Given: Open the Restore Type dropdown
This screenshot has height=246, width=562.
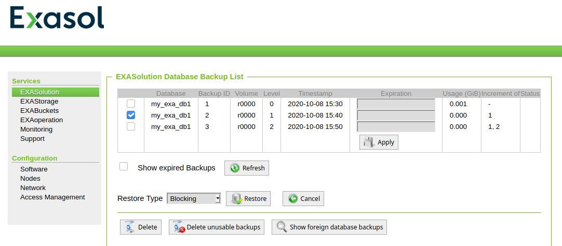Looking at the screenshot, I should [x=194, y=198].
